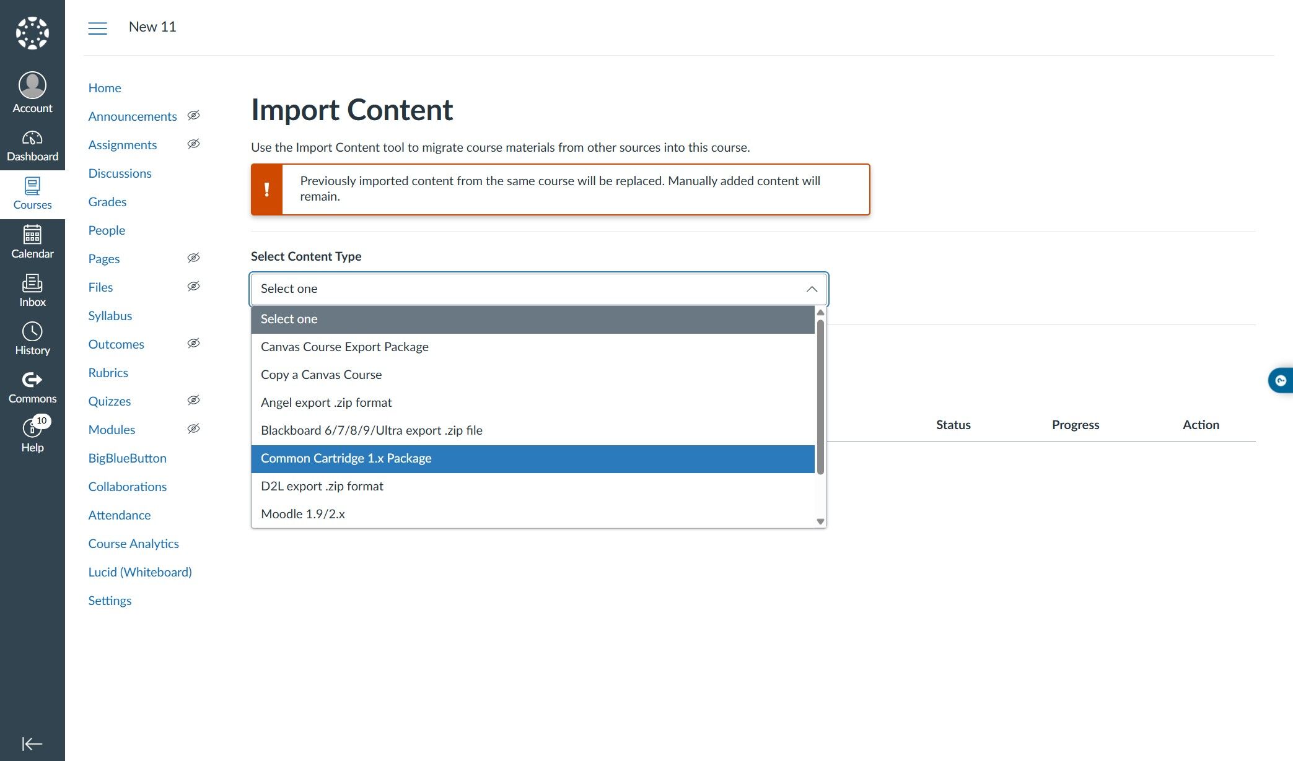Collapse the Select Content Type dropdown
Viewport: 1293px width, 761px height.
pyautogui.click(x=812, y=289)
